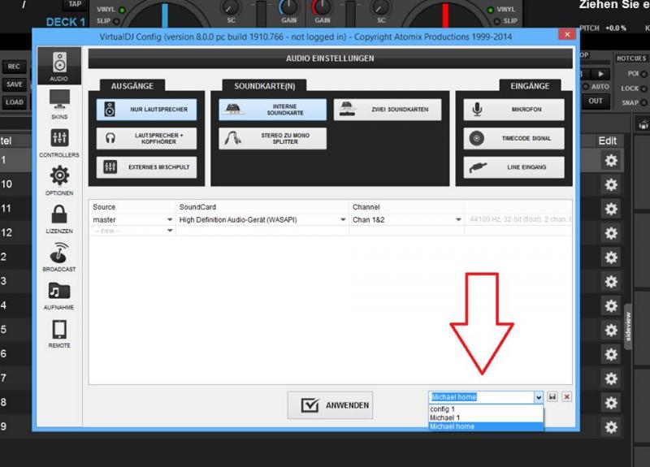Open the Audio settings sidebar icon
The width and height of the screenshot is (650, 467).
pos(59,67)
